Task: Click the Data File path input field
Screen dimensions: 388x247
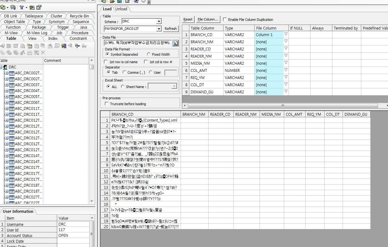Action: coord(138,43)
